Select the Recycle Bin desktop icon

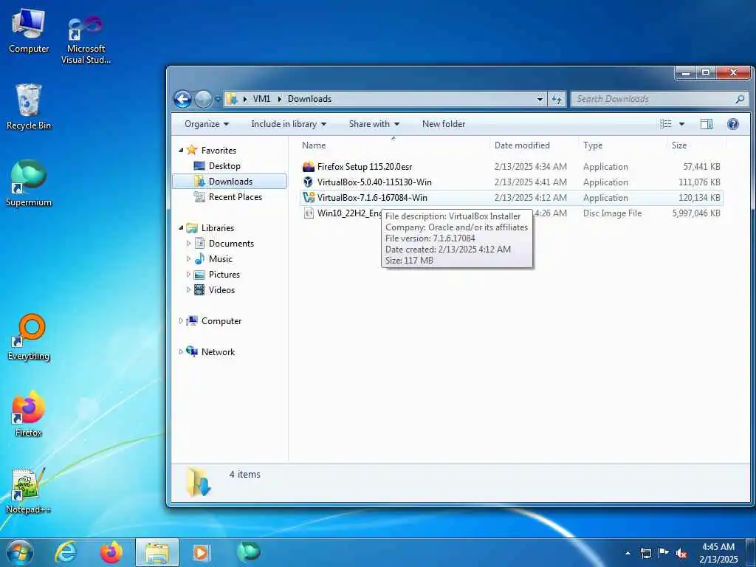(x=29, y=106)
